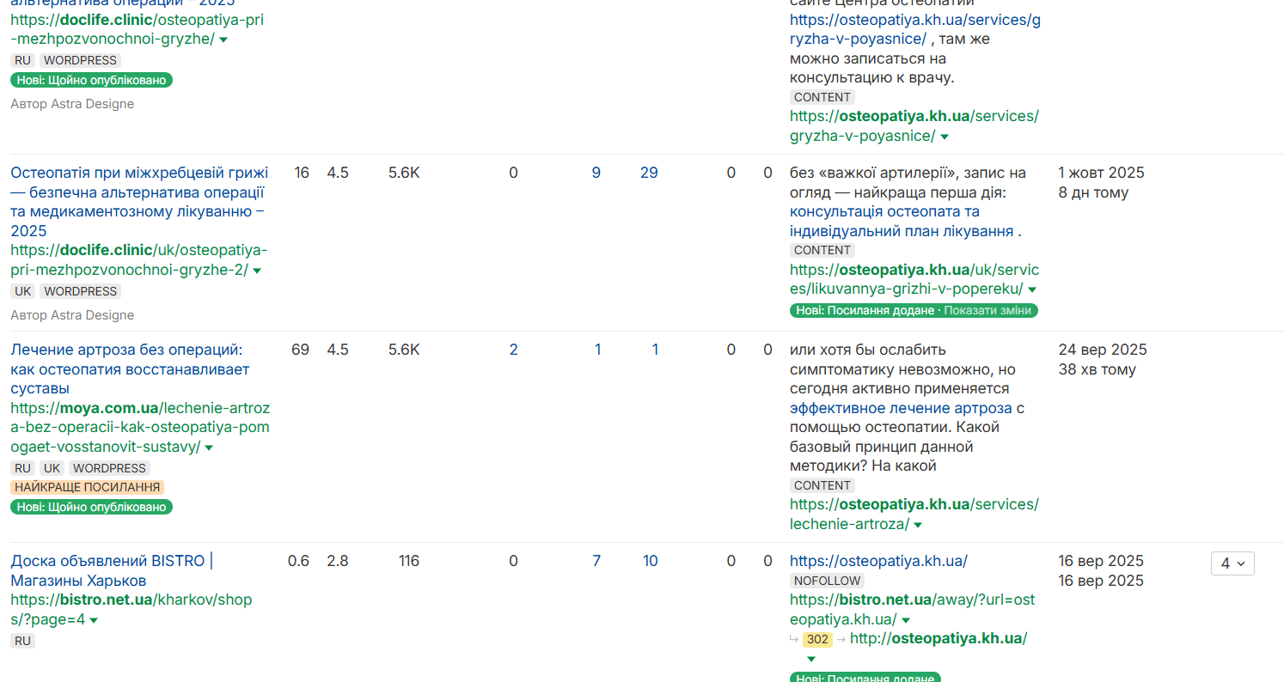Click the UK tag next to WORDPRESS in doclife.clinic/uk row

pos(23,291)
